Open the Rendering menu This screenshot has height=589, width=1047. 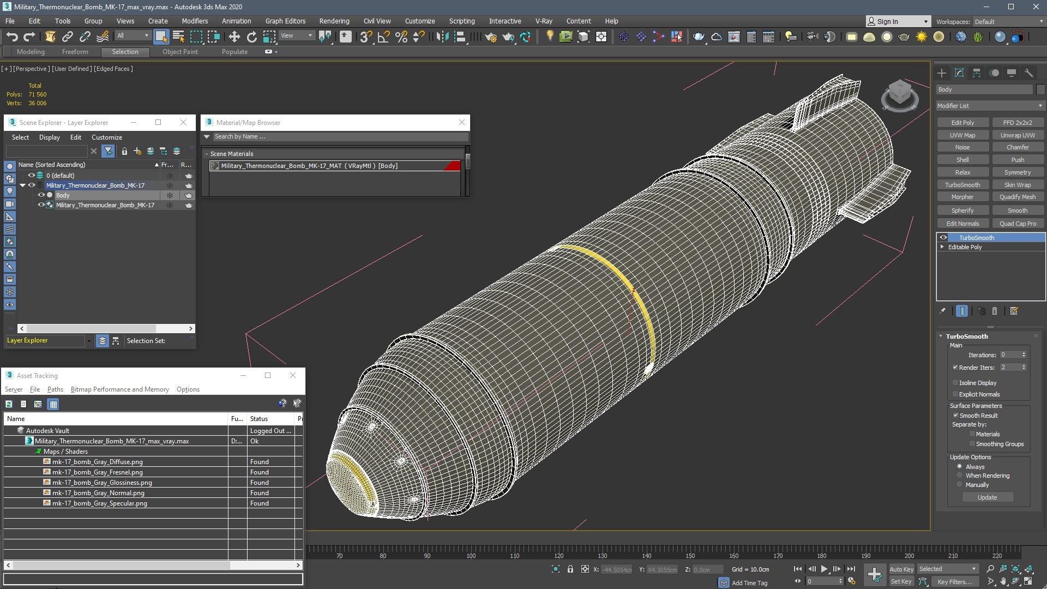[334, 21]
